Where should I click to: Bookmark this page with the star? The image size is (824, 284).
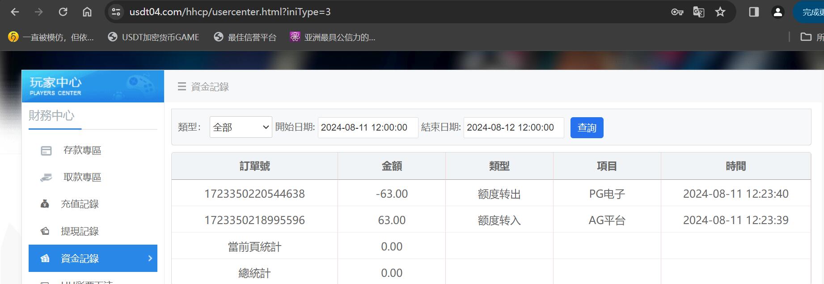pyautogui.click(x=720, y=12)
